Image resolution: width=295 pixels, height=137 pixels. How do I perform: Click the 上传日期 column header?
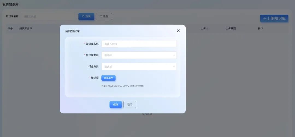[231, 29]
